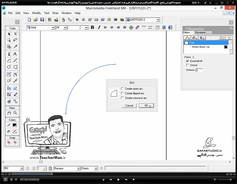Click the fill color swatch in Colors
This screenshot has width=237, height=184.
pos(15,131)
